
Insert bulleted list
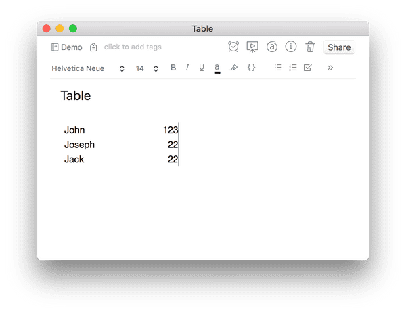pos(278,68)
